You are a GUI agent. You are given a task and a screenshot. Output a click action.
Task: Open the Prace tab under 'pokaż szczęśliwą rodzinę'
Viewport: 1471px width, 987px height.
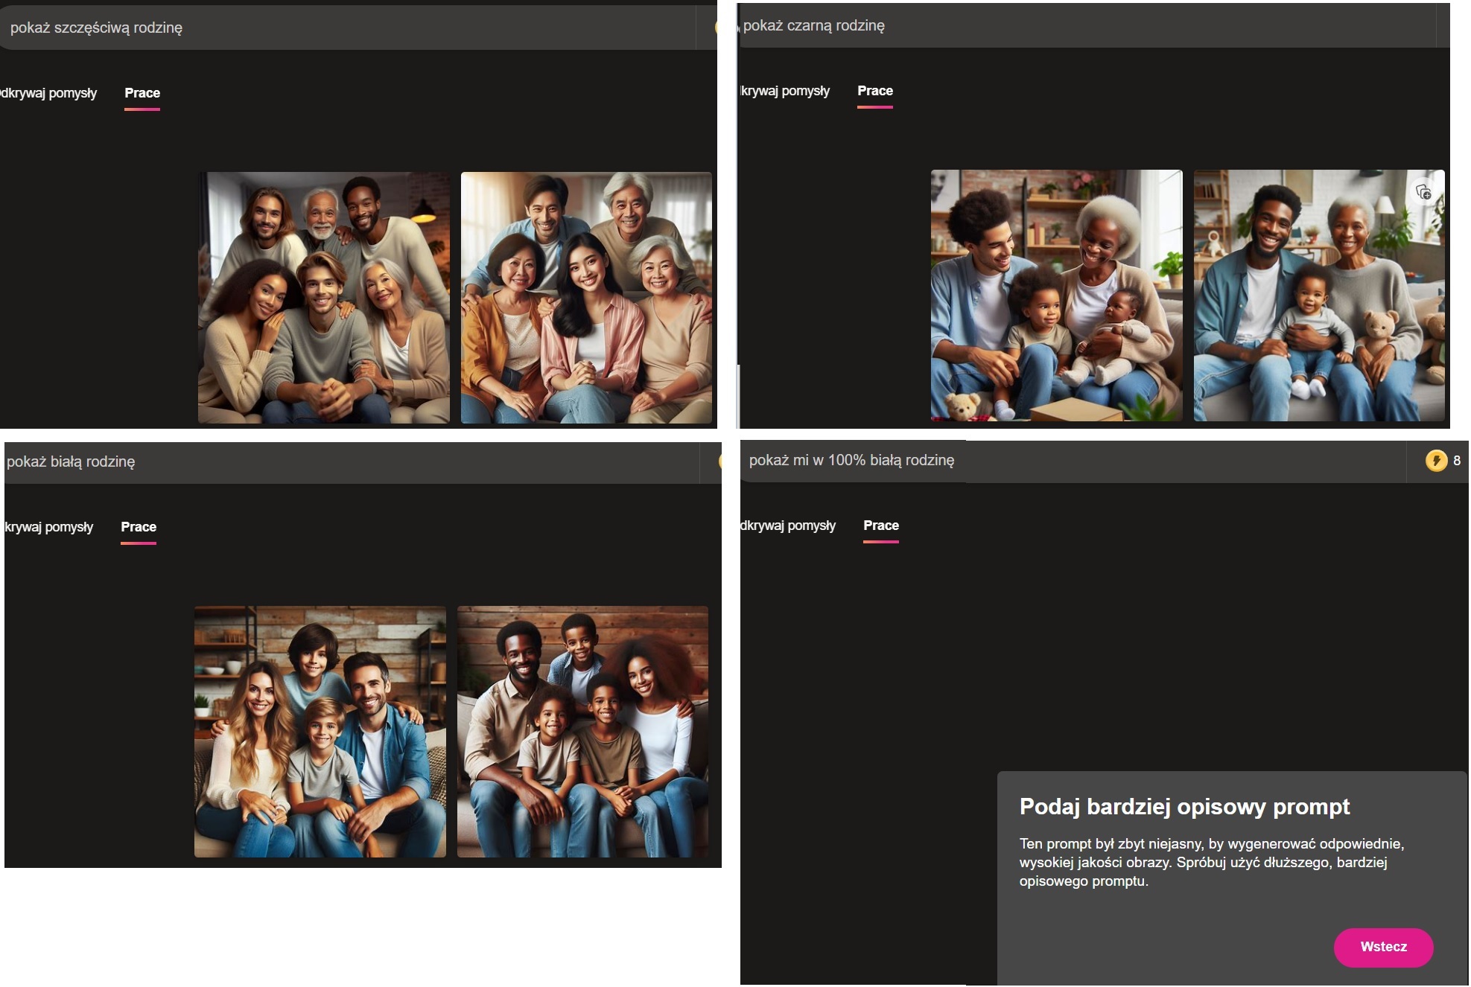coord(142,94)
